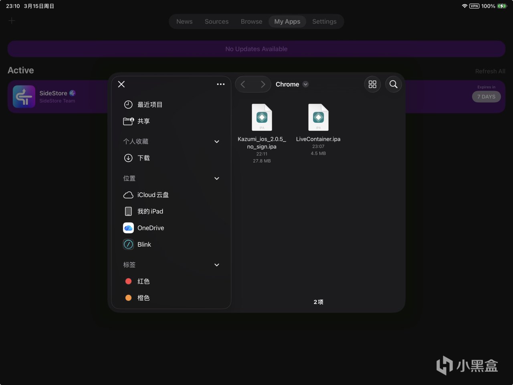The width and height of the screenshot is (513, 385).
Task: Tap the No Updates Available banner
Action: [256, 49]
